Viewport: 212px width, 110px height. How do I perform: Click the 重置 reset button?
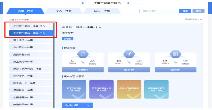pyautogui.click(x=198, y=11)
